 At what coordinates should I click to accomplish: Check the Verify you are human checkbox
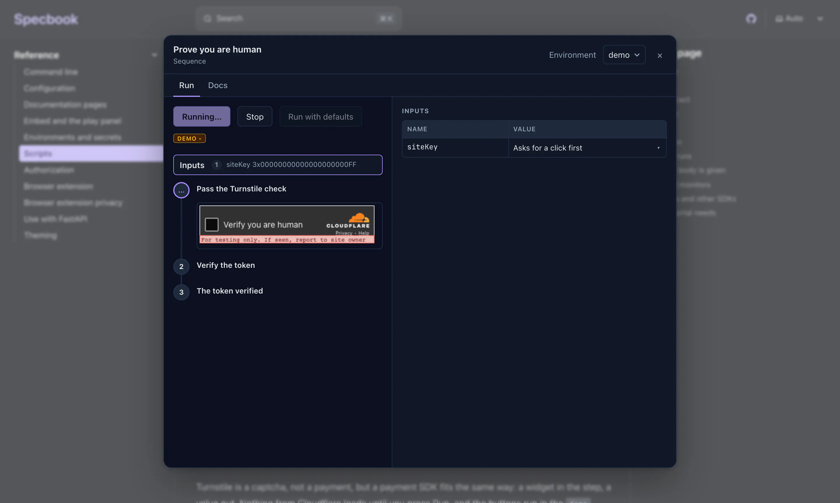point(211,224)
